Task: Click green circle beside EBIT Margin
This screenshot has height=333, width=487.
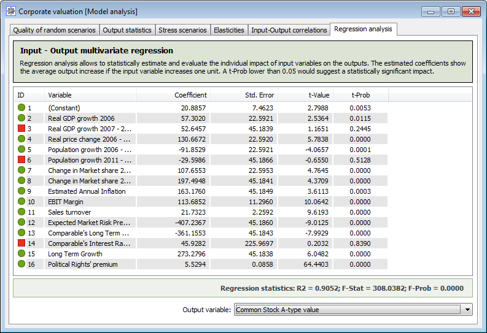Action: coord(21,202)
